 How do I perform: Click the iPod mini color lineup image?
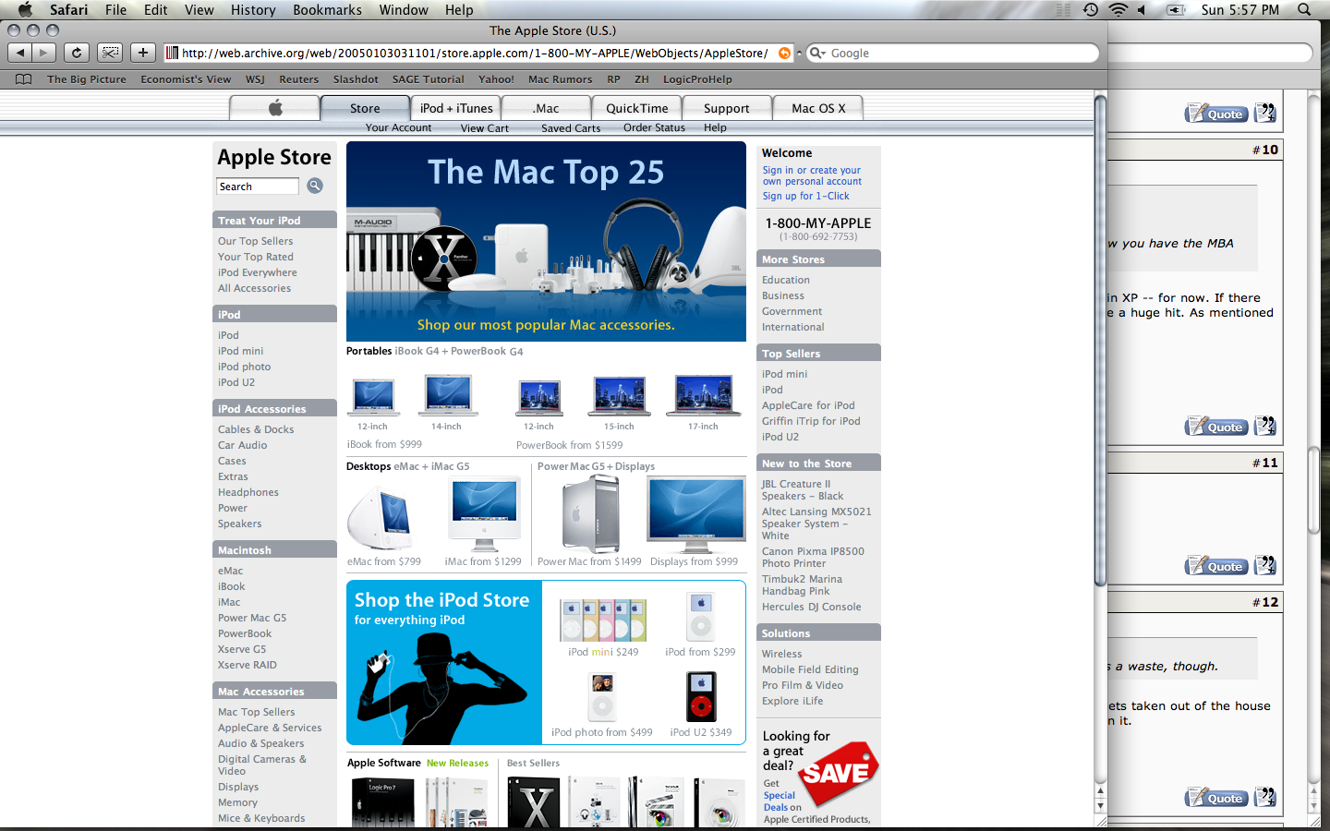click(x=603, y=620)
